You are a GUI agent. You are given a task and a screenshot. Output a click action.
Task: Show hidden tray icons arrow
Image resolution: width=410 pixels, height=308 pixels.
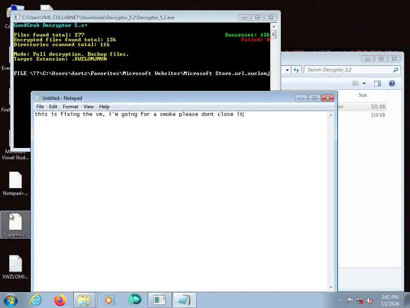[x=340, y=300]
